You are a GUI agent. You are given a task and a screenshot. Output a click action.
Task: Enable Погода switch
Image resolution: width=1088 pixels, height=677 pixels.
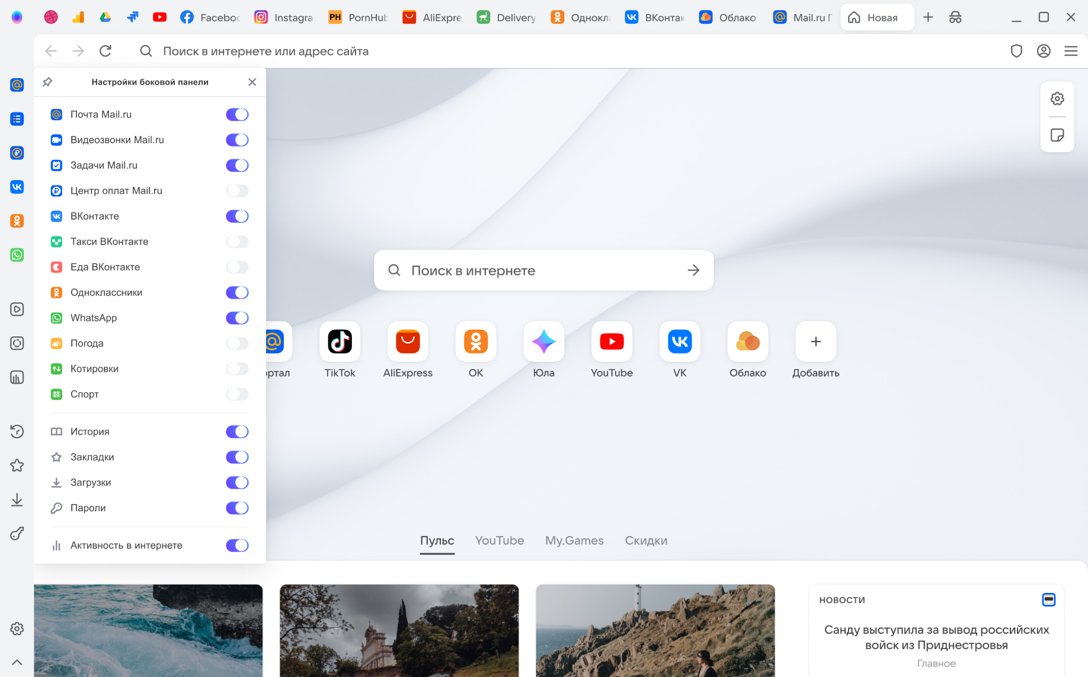pyautogui.click(x=237, y=344)
